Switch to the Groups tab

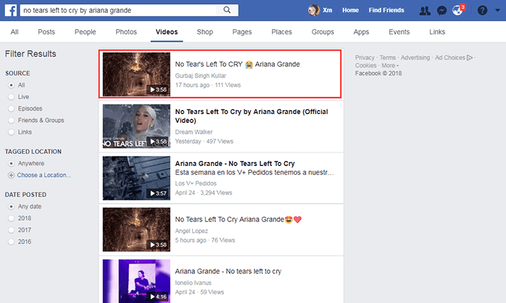click(x=322, y=32)
